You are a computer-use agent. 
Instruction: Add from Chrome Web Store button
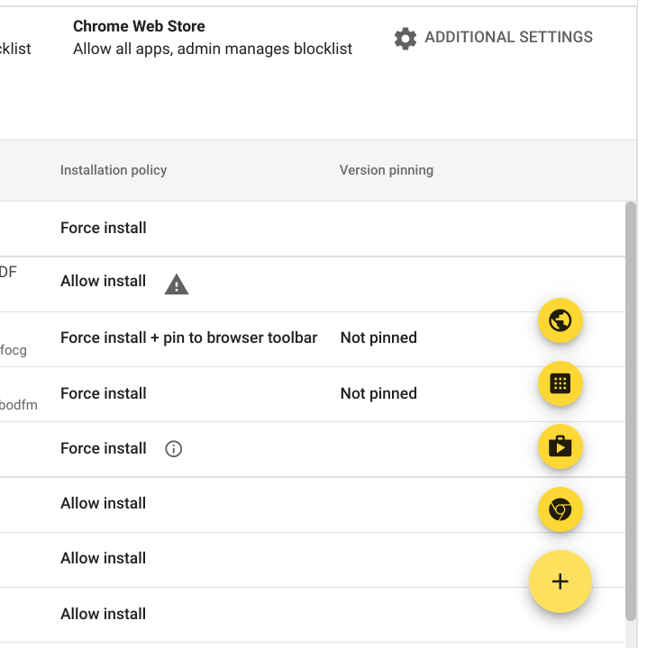tap(560, 509)
